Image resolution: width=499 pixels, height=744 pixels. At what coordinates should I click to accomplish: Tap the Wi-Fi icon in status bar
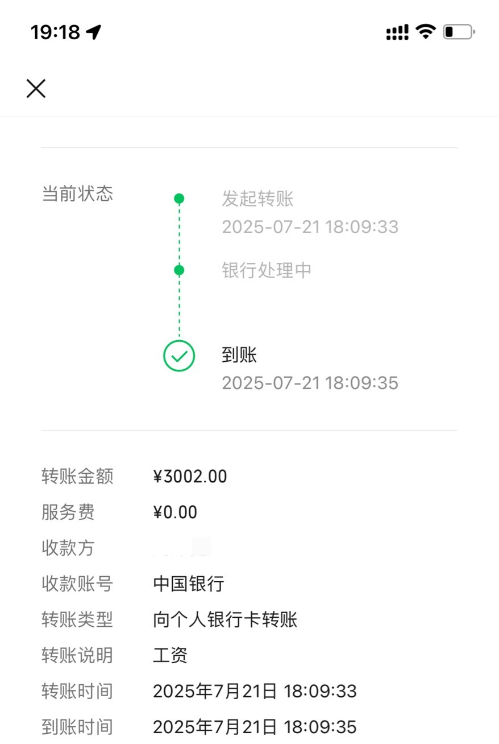[425, 31]
